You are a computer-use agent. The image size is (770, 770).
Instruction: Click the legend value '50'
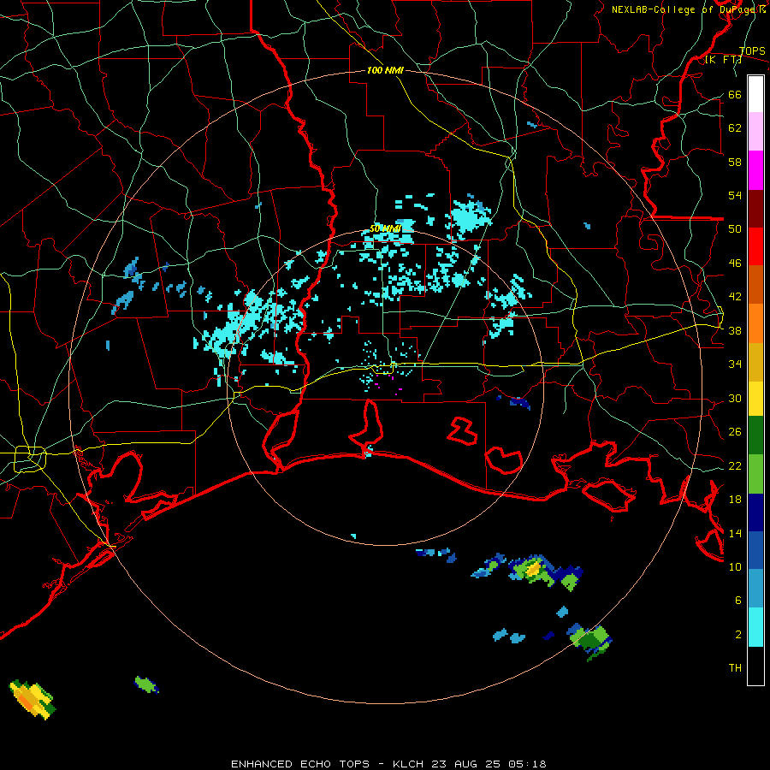735,229
